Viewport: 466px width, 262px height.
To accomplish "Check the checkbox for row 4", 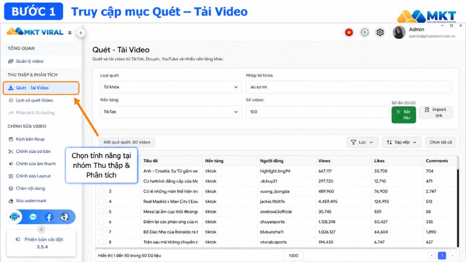I will tap(101, 201).
